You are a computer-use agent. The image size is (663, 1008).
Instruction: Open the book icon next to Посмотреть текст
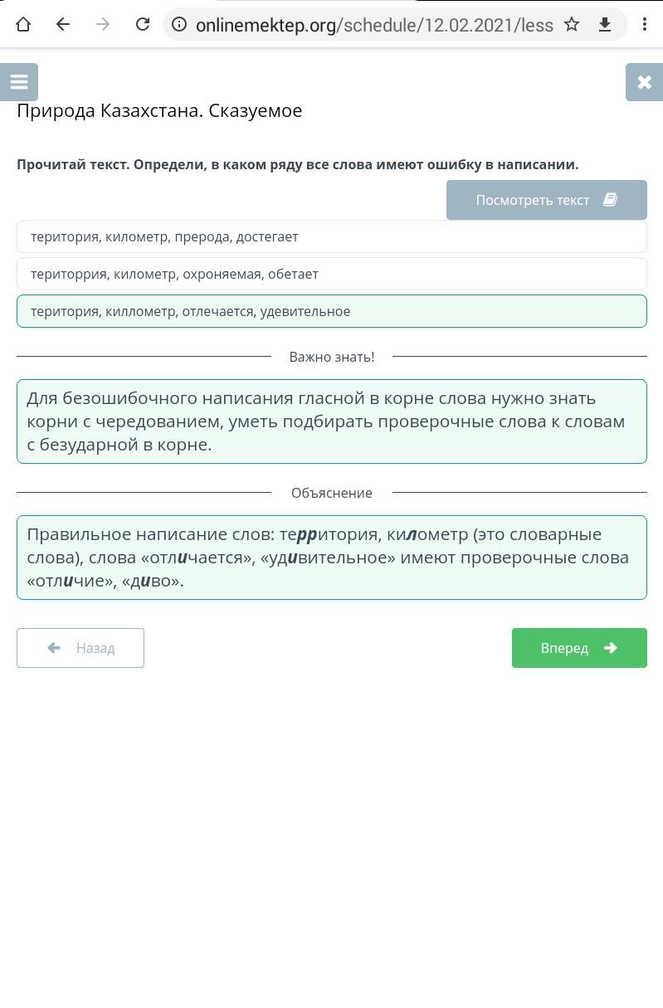click(610, 200)
